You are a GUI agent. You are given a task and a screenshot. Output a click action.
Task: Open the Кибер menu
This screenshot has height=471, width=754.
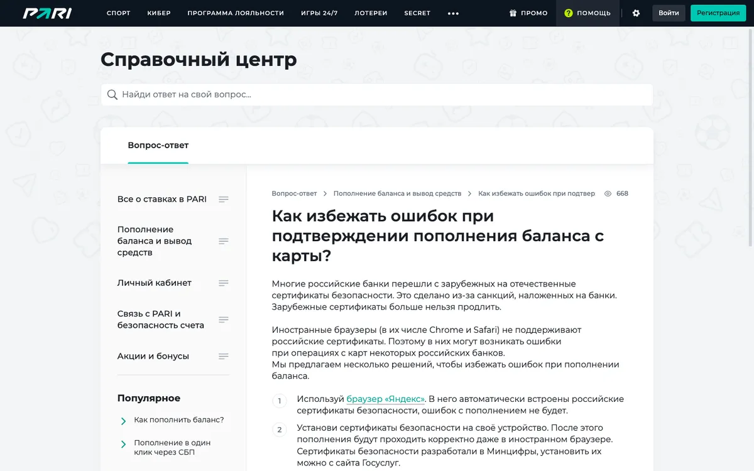click(x=159, y=13)
